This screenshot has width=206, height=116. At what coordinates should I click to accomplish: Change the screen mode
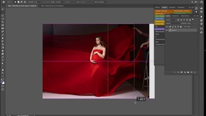[x=3, y=90]
